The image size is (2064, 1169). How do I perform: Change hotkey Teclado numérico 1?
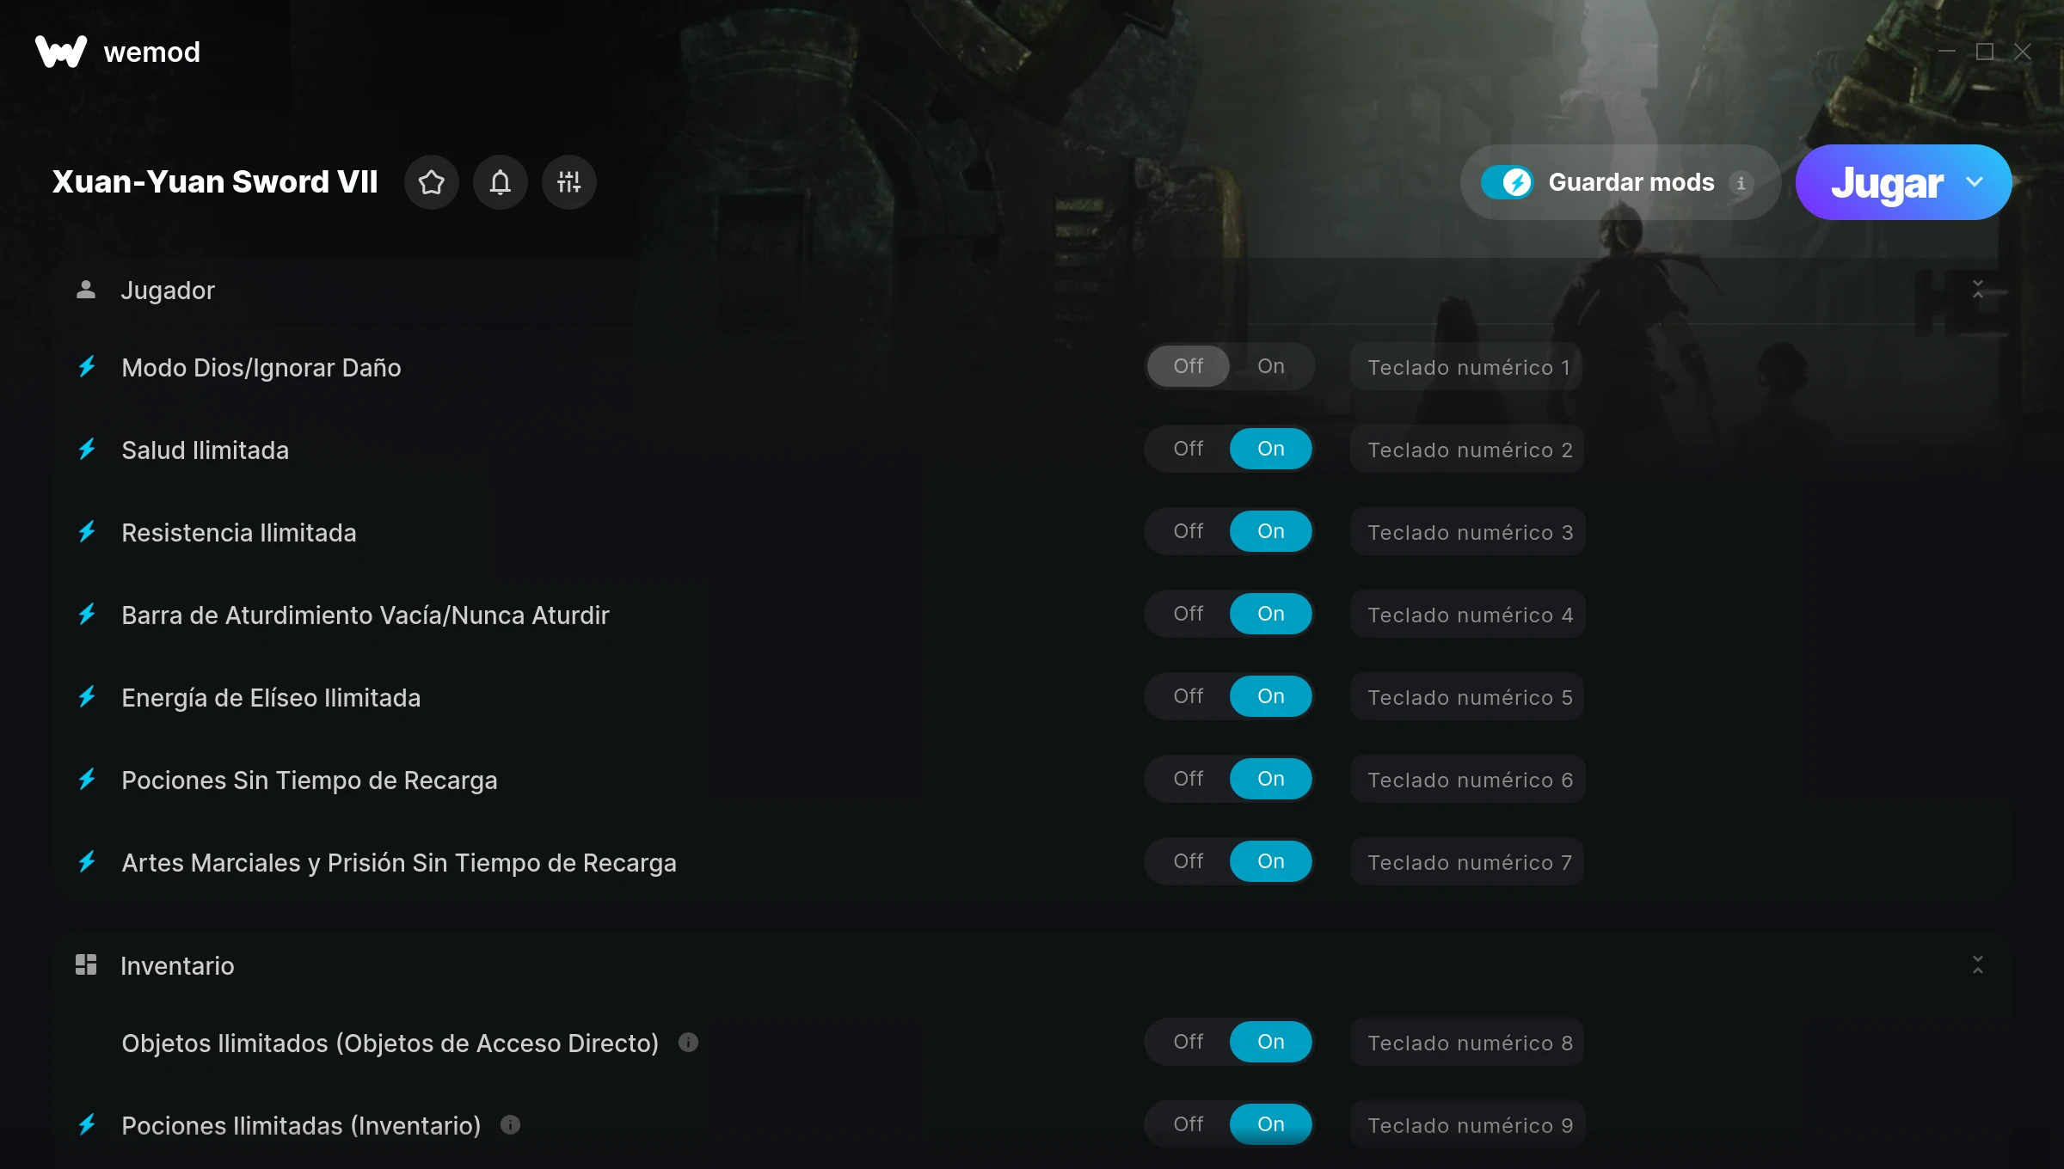1466,367
